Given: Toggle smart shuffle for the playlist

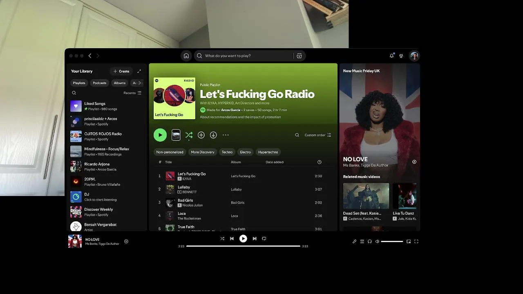Looking at the screenshot, I should coord(189,135).
